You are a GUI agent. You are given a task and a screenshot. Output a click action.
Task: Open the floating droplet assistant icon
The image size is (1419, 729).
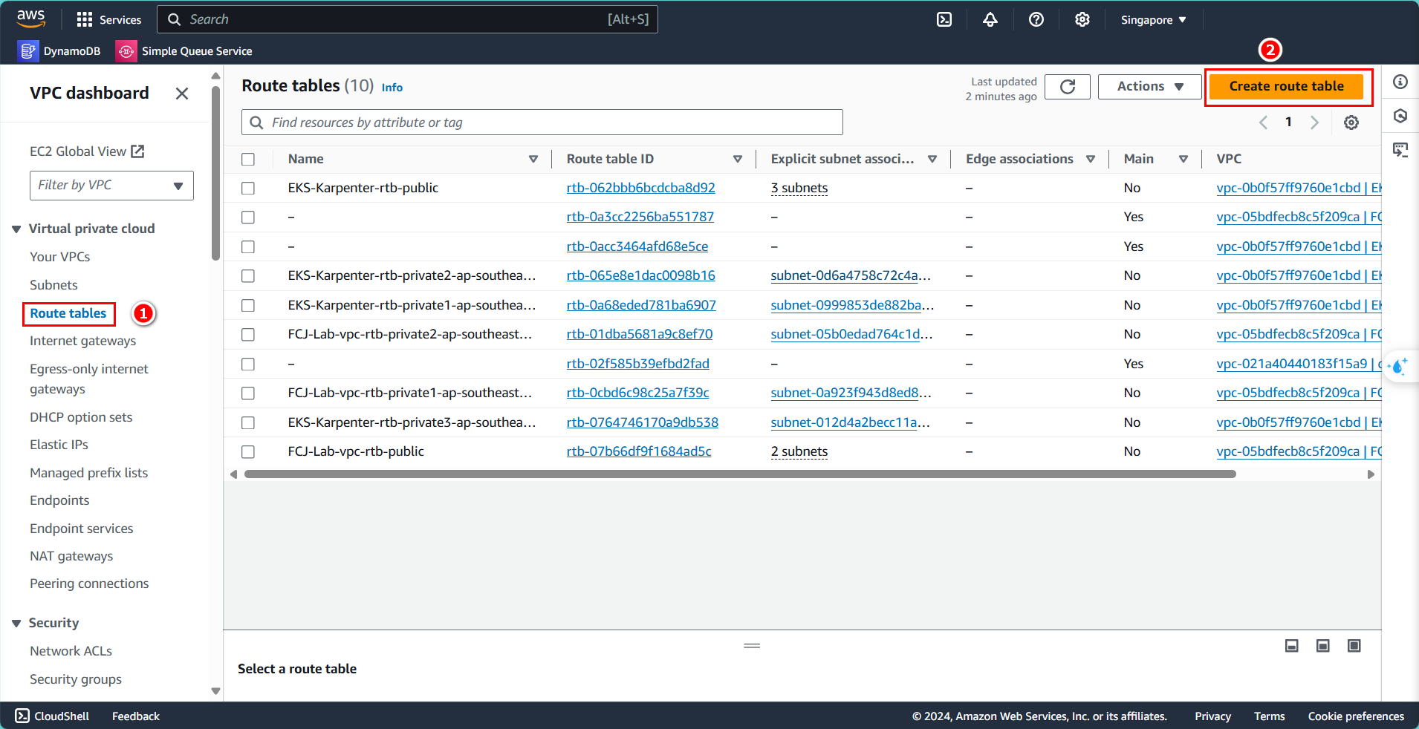pyautogui.click(x=1399, y=366)
